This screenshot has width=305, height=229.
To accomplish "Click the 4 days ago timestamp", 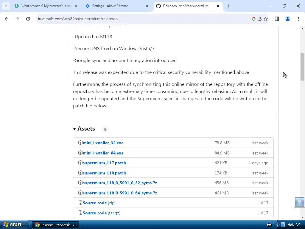I will (x=258, y=163).
